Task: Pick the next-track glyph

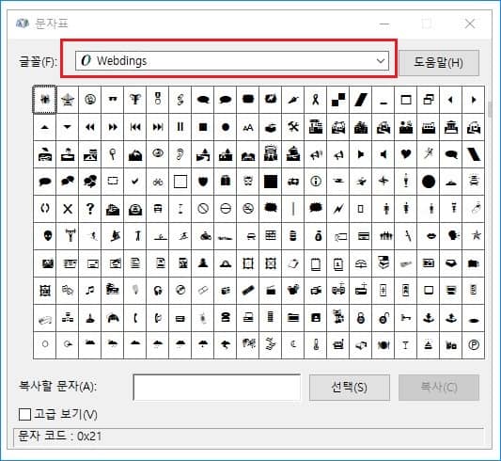Action: tap(158, 127)
